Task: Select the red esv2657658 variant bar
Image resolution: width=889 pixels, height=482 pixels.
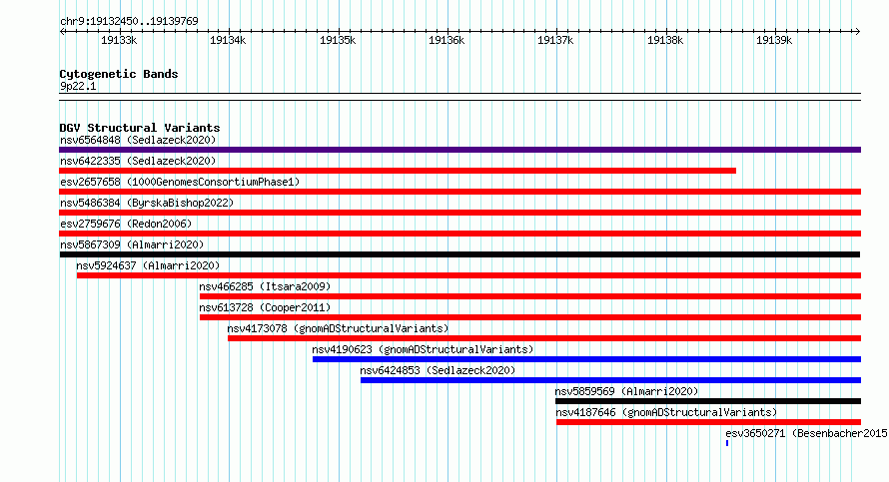Action: click(459, 192)
